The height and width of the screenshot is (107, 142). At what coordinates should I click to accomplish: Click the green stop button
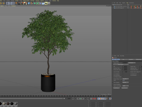coord(80,99)
